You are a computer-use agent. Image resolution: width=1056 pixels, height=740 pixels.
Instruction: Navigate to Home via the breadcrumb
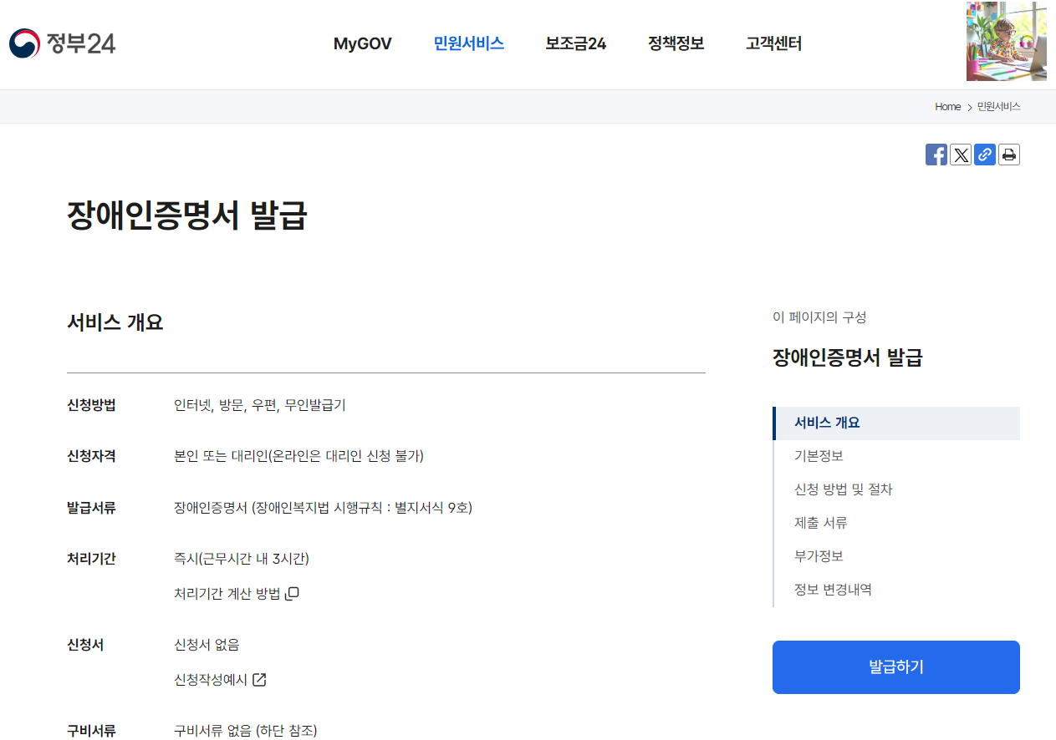click(947, 106)
